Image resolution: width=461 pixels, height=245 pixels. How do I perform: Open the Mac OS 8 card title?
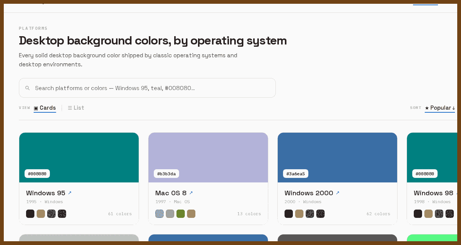coord(171,193)
